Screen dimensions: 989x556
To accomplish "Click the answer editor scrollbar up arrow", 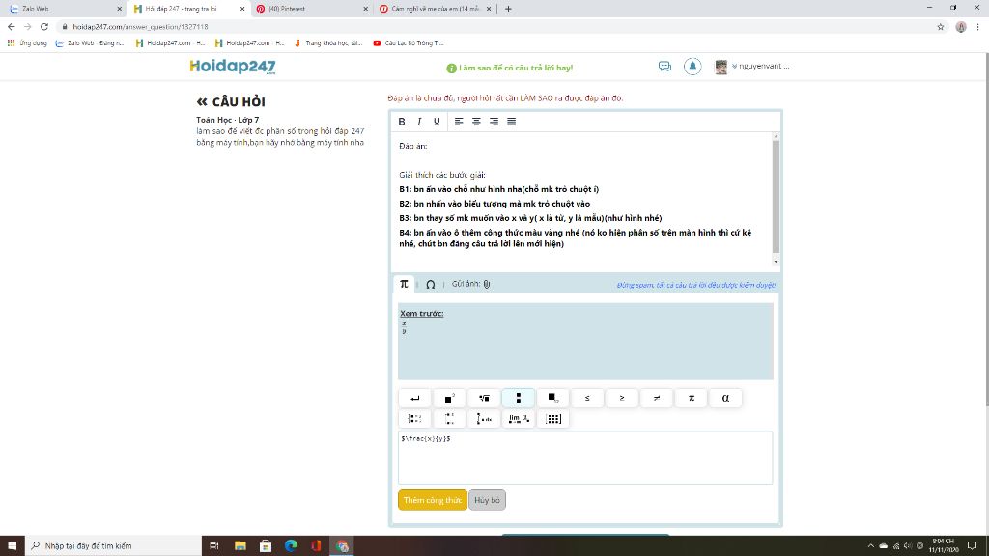I will click(776, 136).
